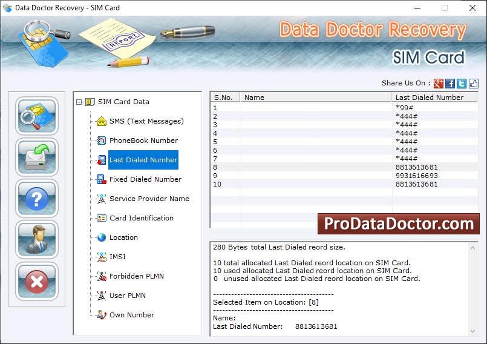Click the S.No. column header
The image size is (487, 344).
click(226, 98)
